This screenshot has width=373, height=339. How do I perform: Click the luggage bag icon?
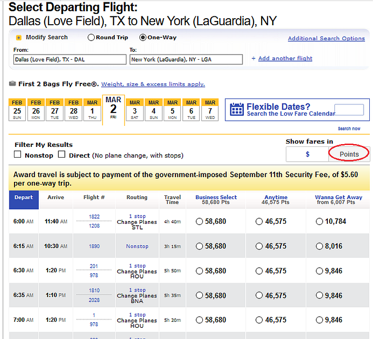(x=13, y=83)
